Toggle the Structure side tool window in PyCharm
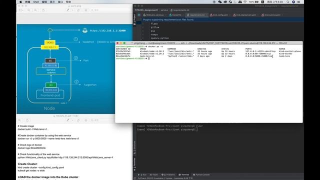 (x=134, y=147)
